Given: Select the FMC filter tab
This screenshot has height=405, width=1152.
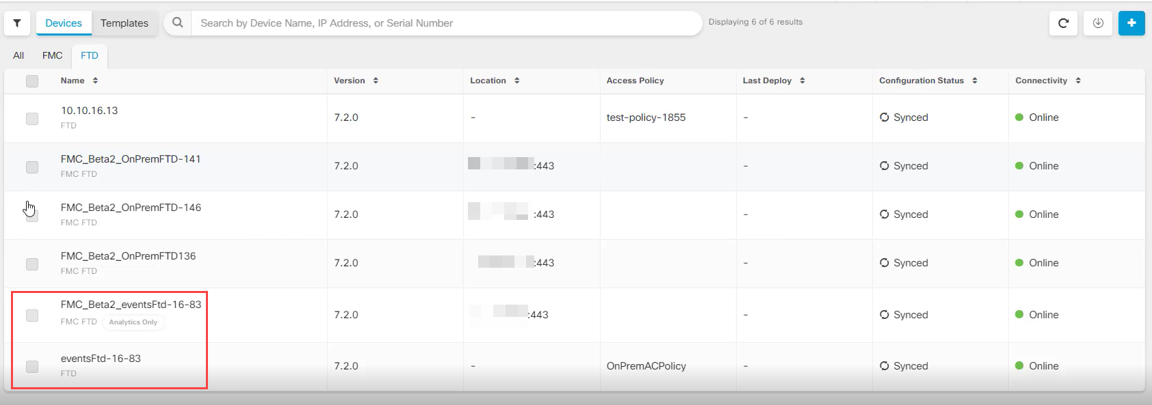Looking at the screenshot, I should (x=52, y=55).
